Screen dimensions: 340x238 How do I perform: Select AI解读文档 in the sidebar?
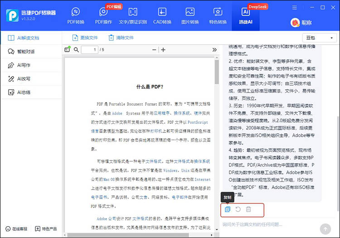(31, 38)
